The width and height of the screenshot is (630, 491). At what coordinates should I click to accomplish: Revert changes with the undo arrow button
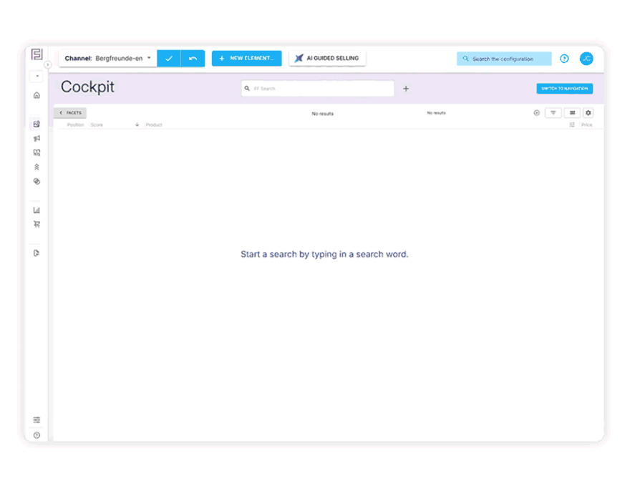[193, 58]
